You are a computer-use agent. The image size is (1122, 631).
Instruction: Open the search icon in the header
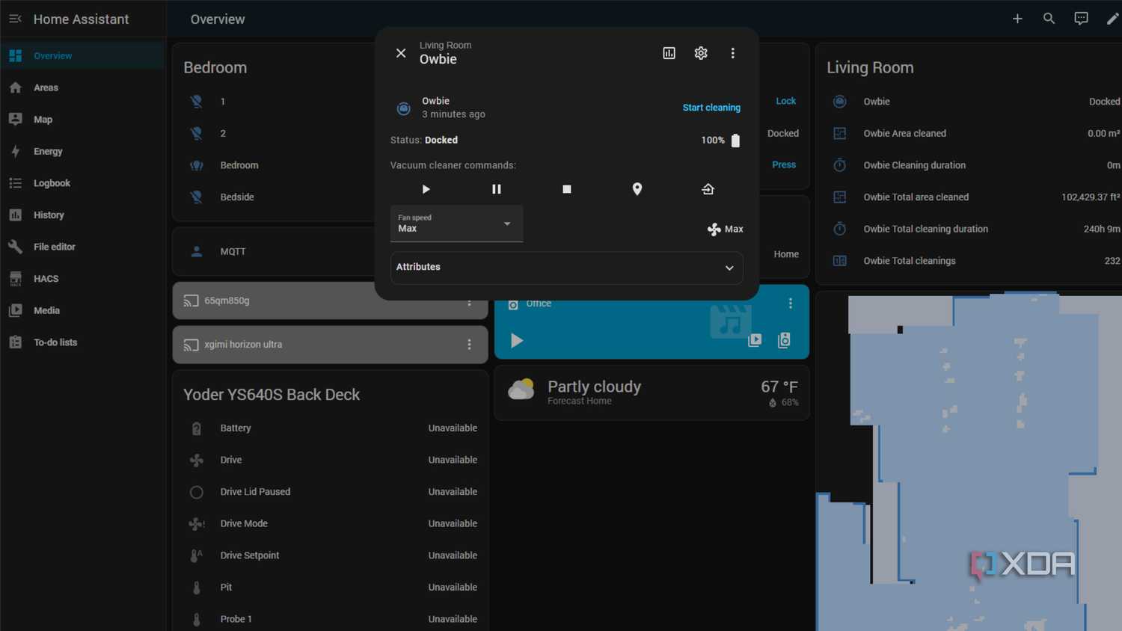(x=1049, y=19)
